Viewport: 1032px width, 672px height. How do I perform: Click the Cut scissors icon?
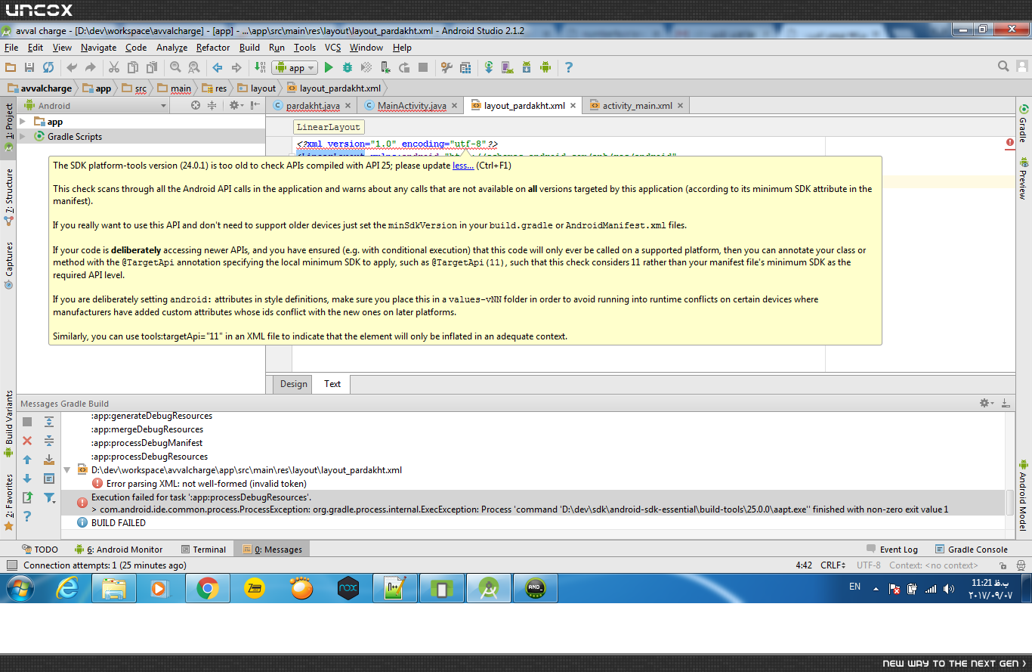(114, 67)
